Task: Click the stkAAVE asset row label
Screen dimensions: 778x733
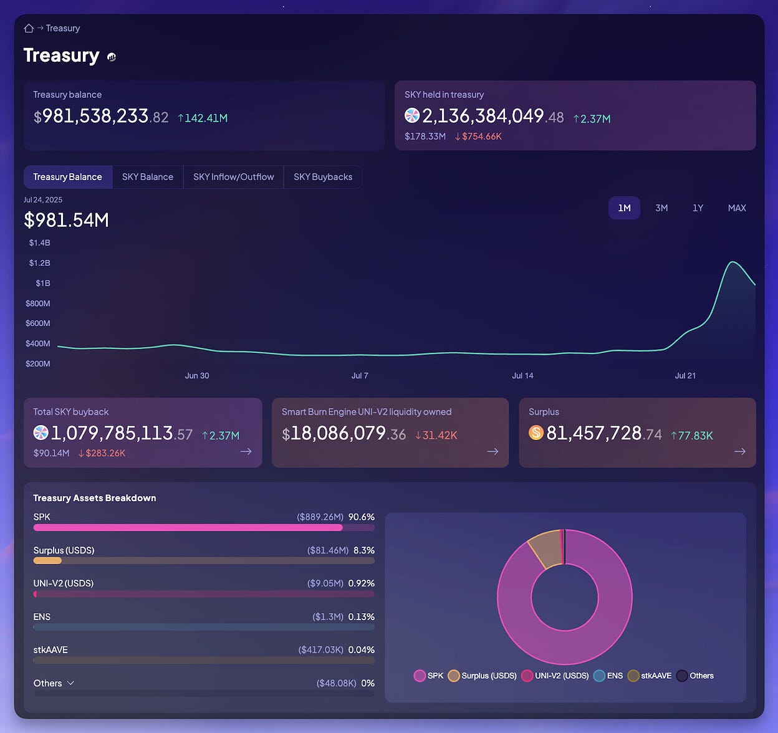Action: [x=50, y=650]
